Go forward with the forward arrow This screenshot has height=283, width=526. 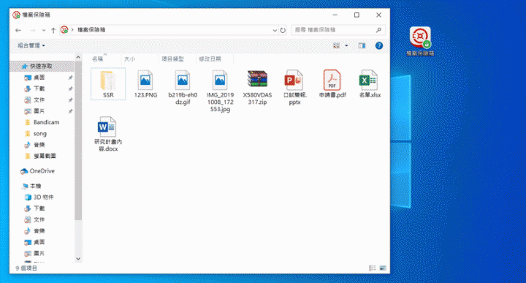[33, 30]
